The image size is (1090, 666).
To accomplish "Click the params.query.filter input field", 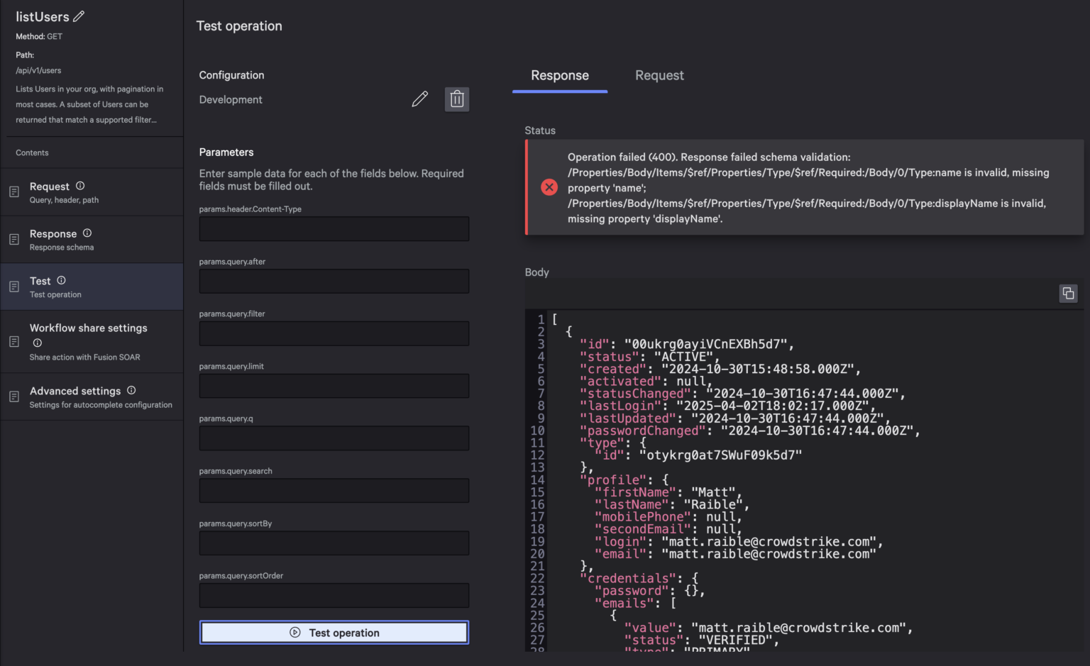I will [x=334, y=333].
